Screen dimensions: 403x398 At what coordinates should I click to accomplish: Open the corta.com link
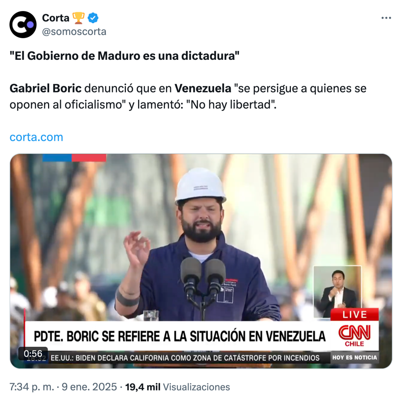tap(36, 137)
